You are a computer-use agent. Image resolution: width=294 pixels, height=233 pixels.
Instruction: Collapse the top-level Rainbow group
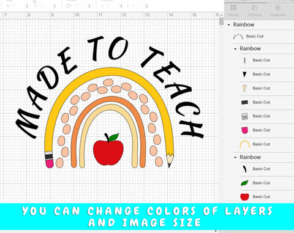[229, 25]
